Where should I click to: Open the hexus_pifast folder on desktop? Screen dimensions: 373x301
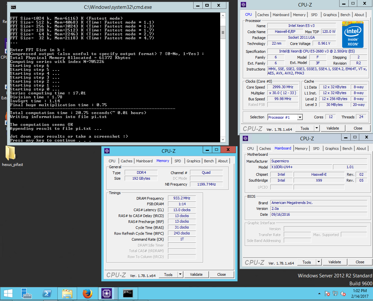click(x=11, y=156)
